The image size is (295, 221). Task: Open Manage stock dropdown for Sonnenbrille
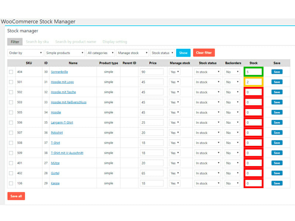(x=174, y=72)
